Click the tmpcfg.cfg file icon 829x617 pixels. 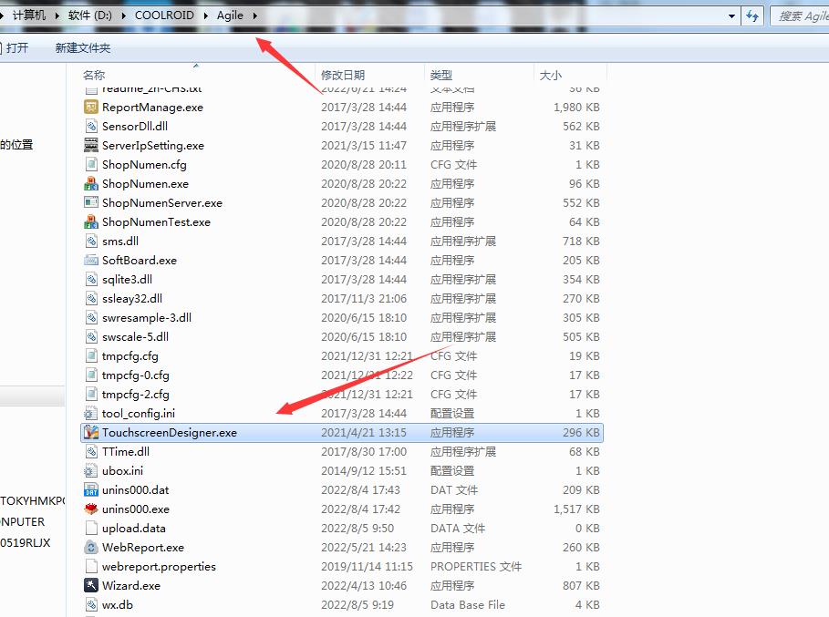click(x=91, y=356)
